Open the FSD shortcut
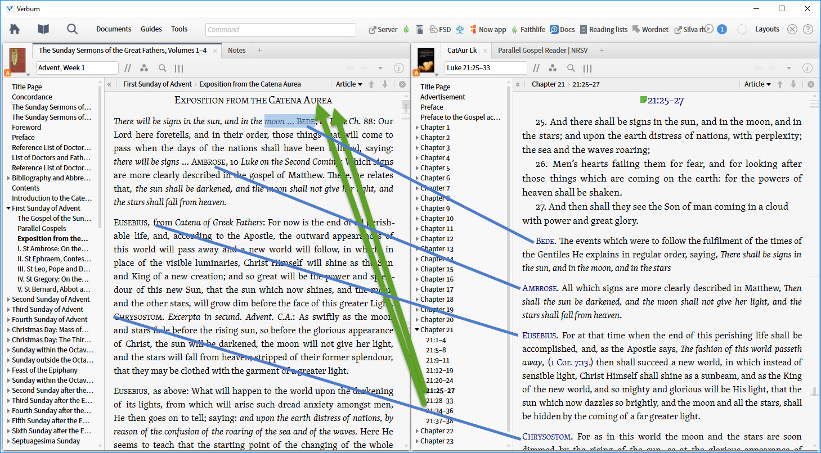Image resolution: width=821 pixels, height=453 pixels. (x=439, y=30)
